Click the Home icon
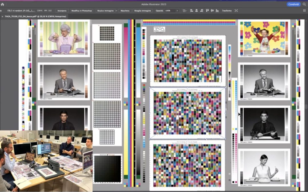 pos(3,4)
